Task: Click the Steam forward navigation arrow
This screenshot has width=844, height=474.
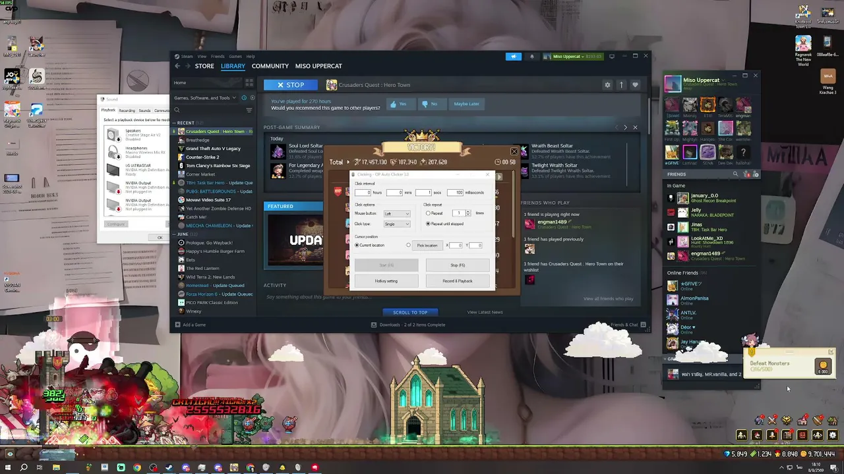Action: (187, 66)
